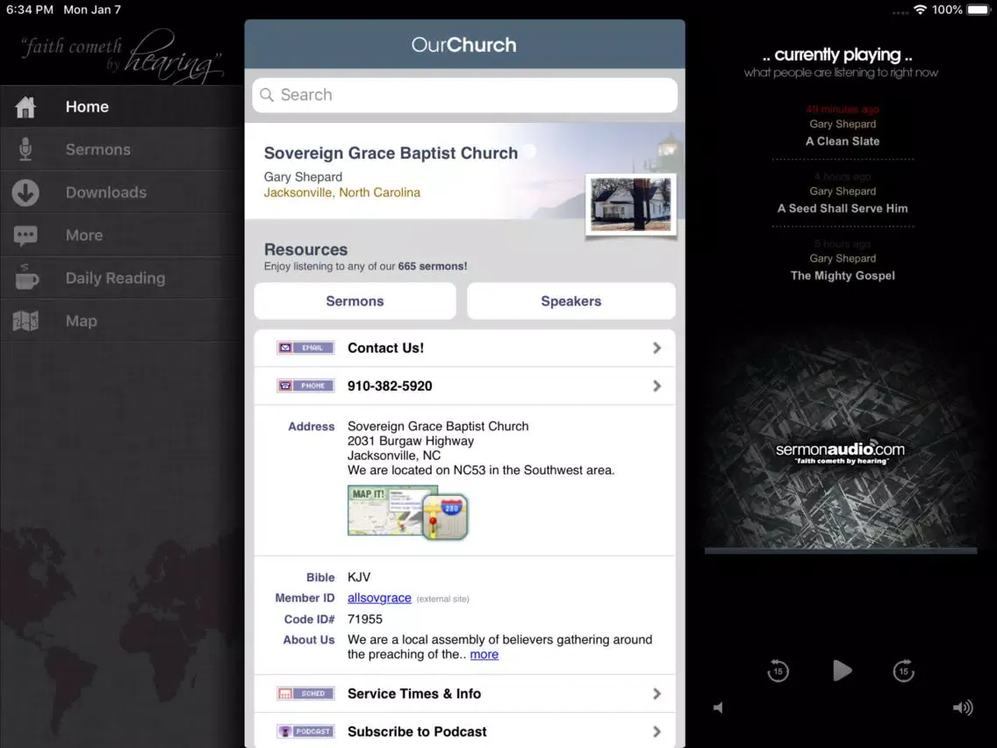Click the Sovereign Grace Baptist Church title

click(x=391, y=154)
